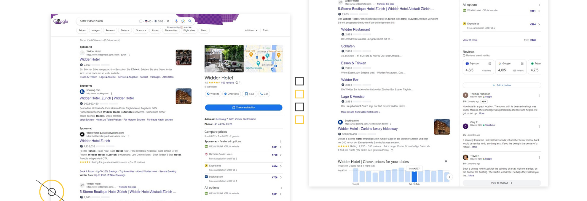The image size is (587, 201).
Task: Open the three-dot menu beside widderzurich.de.html URL
Action: [x=391, y=124]
